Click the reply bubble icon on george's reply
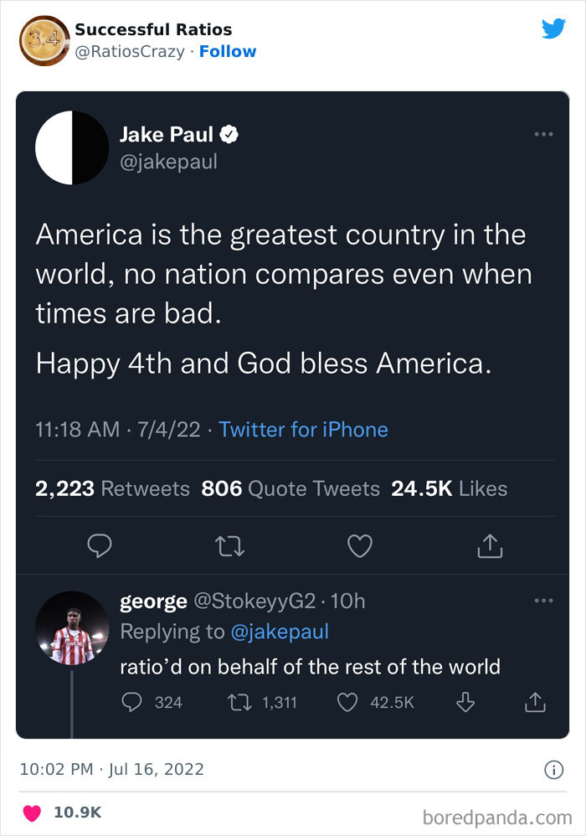 coord(131,702)
